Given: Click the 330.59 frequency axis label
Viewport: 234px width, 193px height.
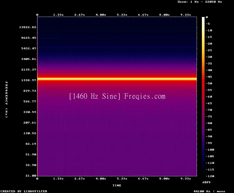Looking at the screenshot, I should tap(30, 112).
